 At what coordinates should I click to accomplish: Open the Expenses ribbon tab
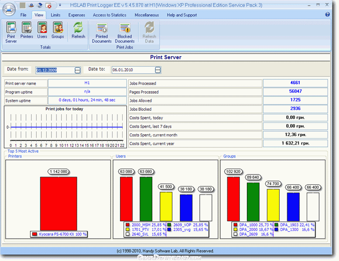point(76,15)
